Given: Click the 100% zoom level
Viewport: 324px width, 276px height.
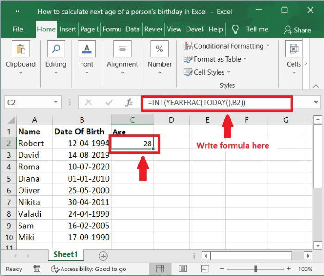Looking at the screenshot, I should (305, 269).
